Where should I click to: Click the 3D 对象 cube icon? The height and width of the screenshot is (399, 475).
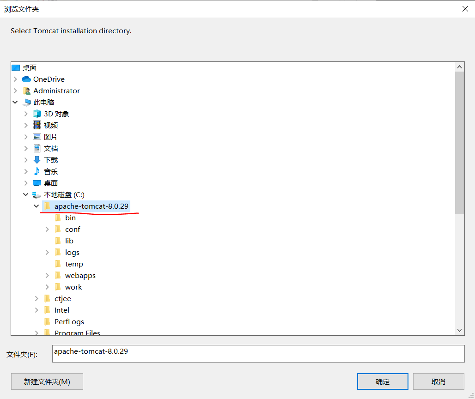point(37,114)
